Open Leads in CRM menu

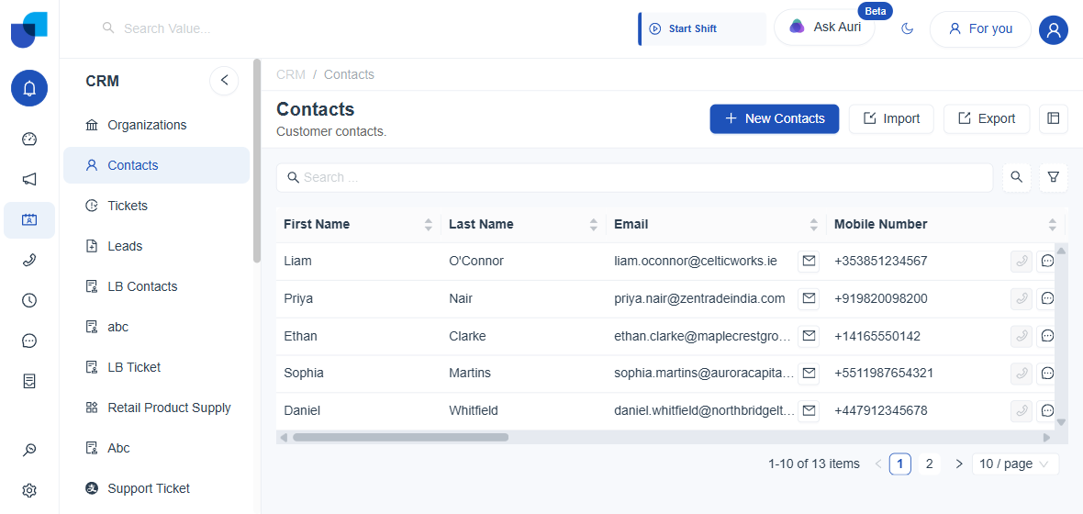point(156,246)
